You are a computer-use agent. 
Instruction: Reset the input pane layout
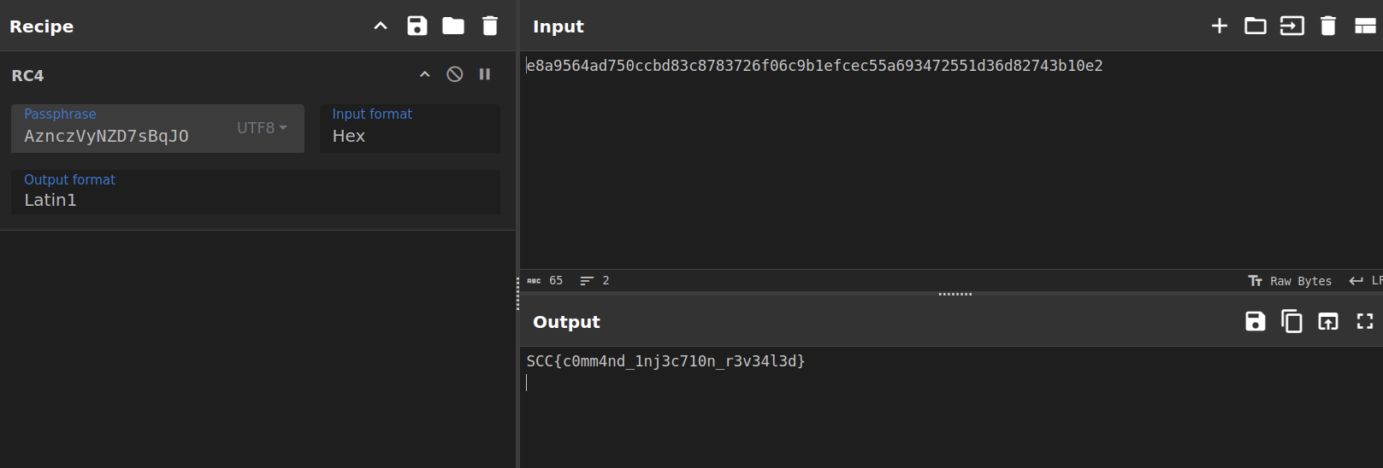(1365, 26)
